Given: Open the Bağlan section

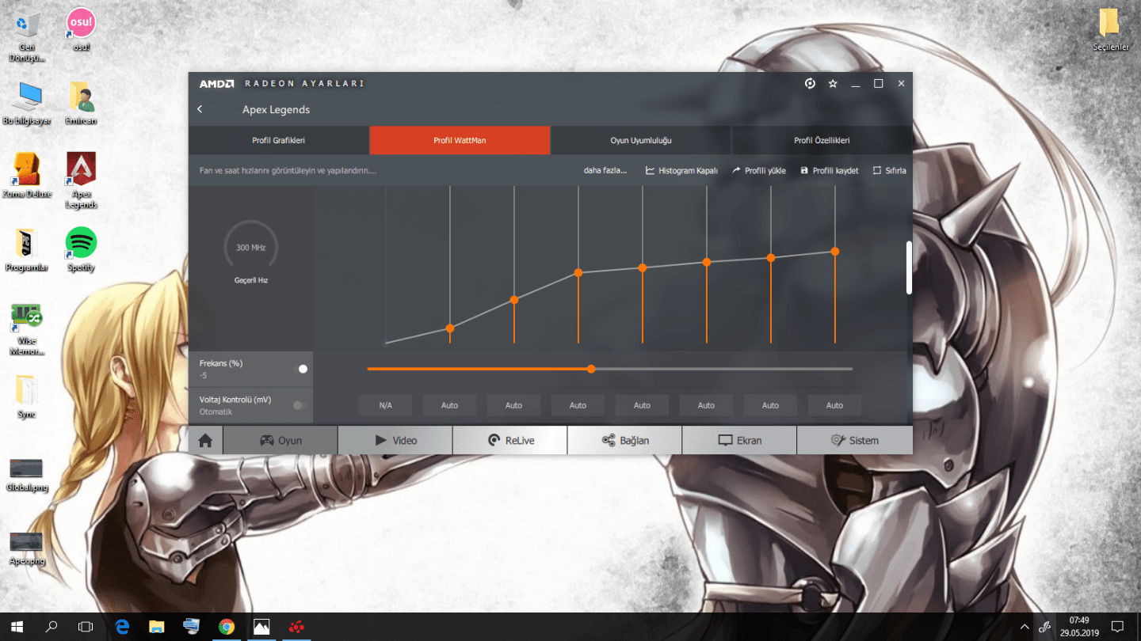Looking at the screenshot, I should pos(625,441).
